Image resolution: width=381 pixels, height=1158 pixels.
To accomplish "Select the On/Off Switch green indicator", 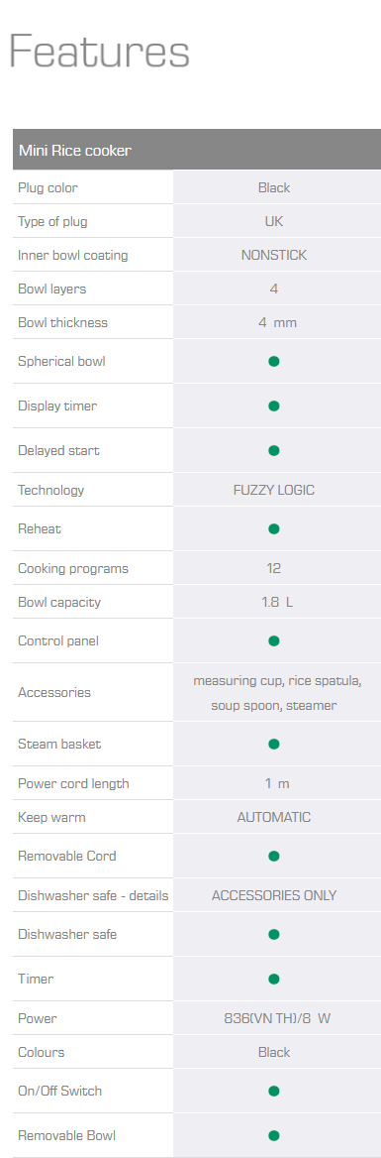I will 274,1091.
